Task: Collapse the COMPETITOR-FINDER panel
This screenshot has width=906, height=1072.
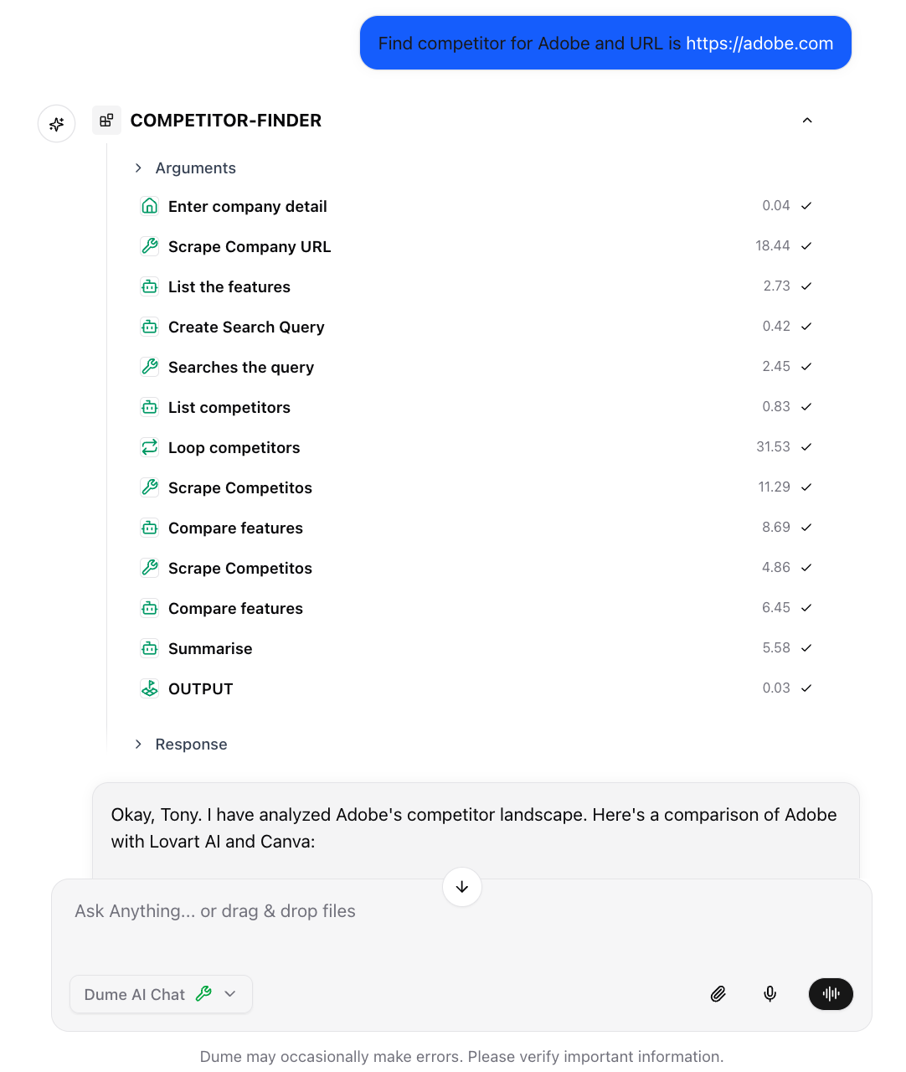Action: (806, 120)
